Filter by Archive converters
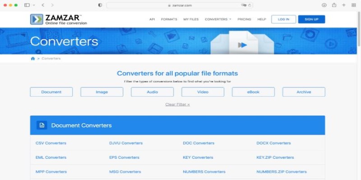 click(x=304, y=92)
